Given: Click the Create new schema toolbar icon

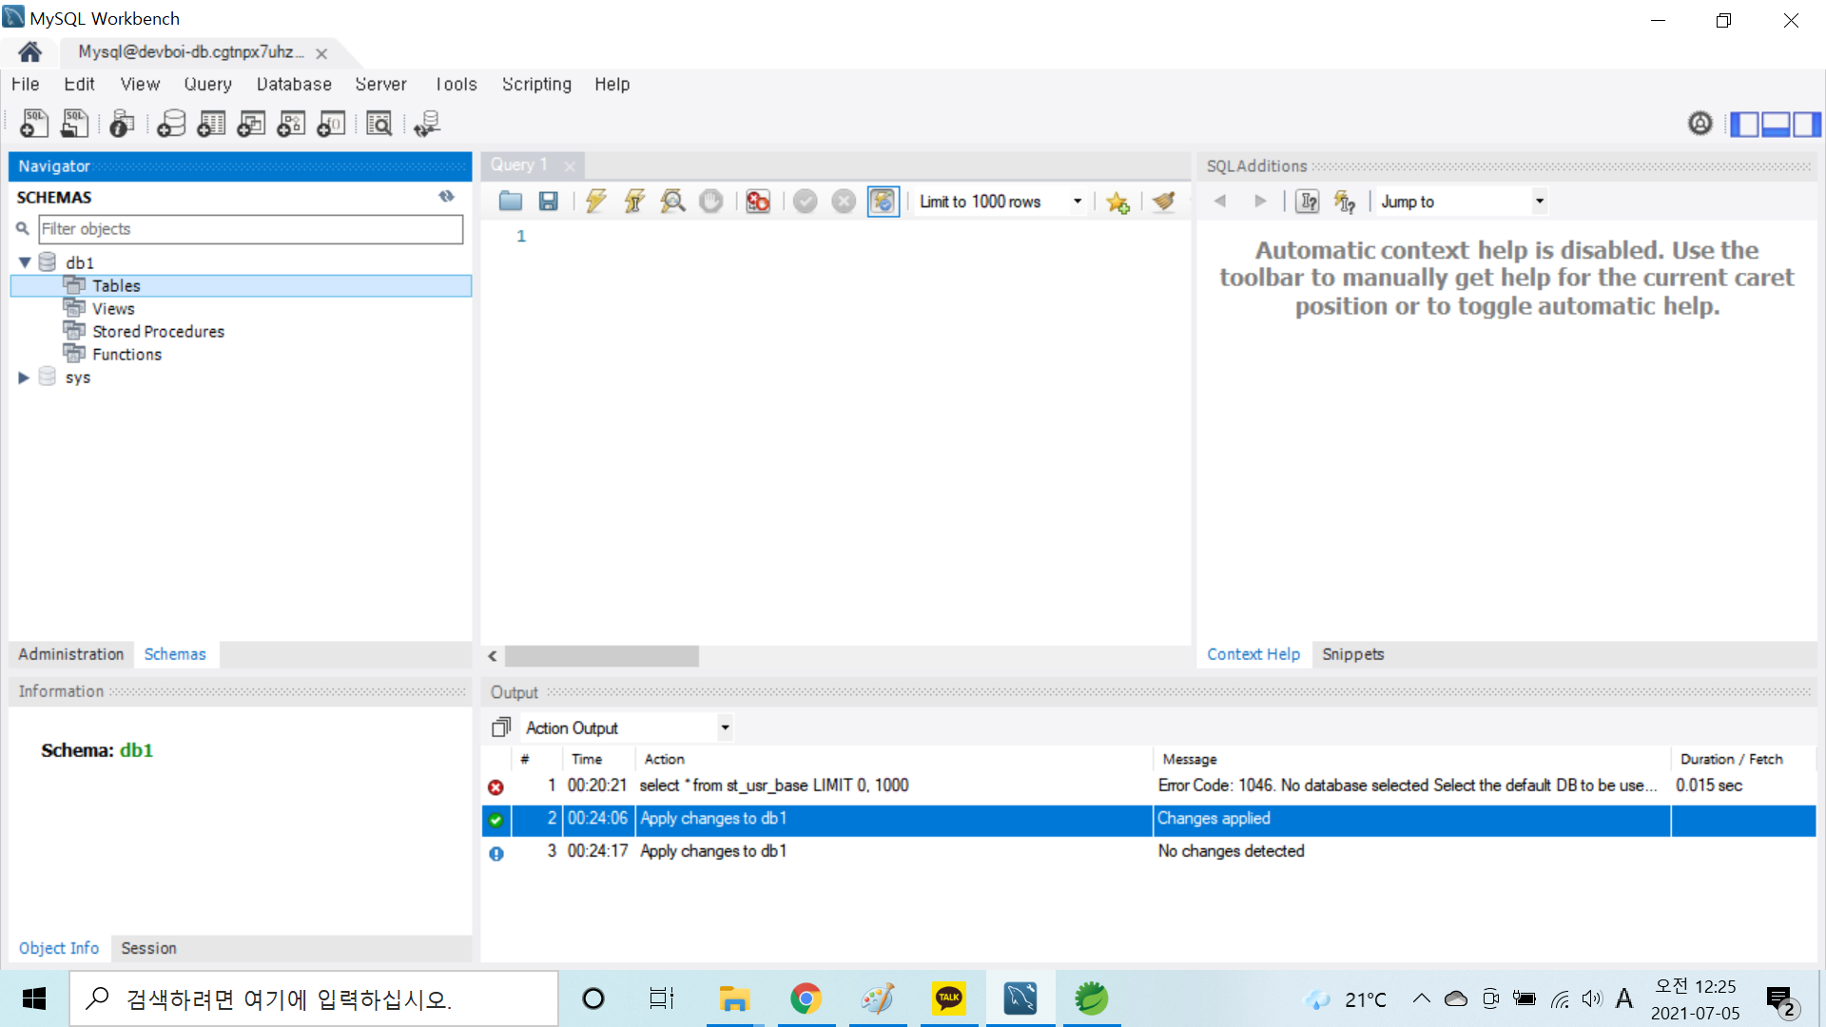Looking at the screenshot, I should click(x=171, y=124).
